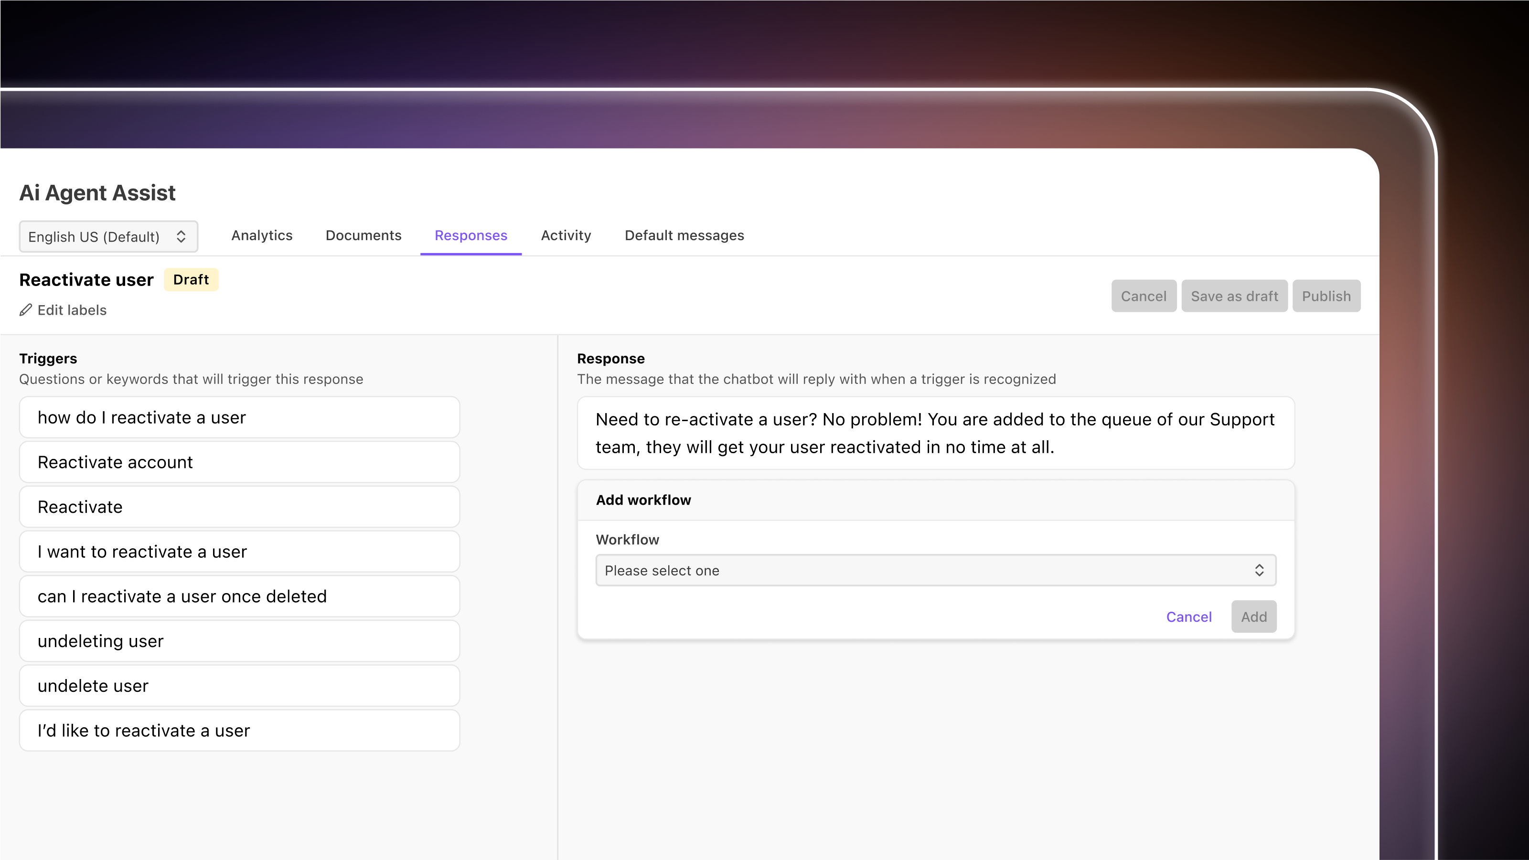This screenshot has width=1529, height=860.
Task: Click the Edit labels pencil icon
Action: click(26, 310)
